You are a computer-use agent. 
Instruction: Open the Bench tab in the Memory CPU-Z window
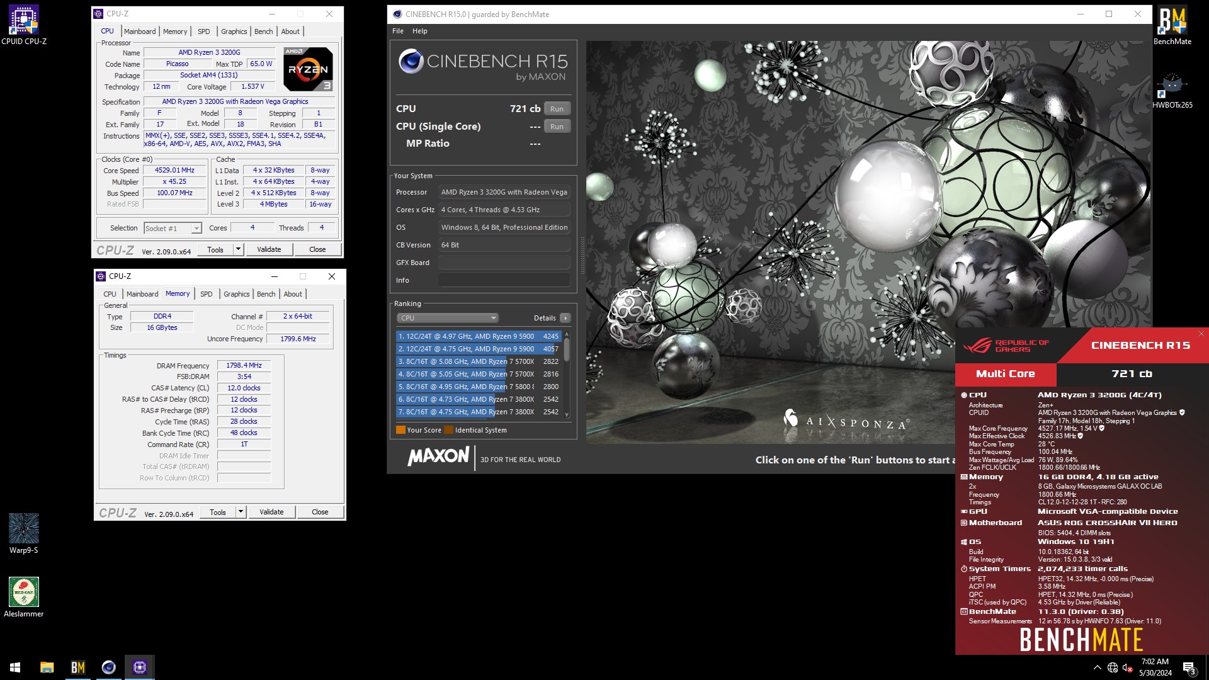[266, 294]
